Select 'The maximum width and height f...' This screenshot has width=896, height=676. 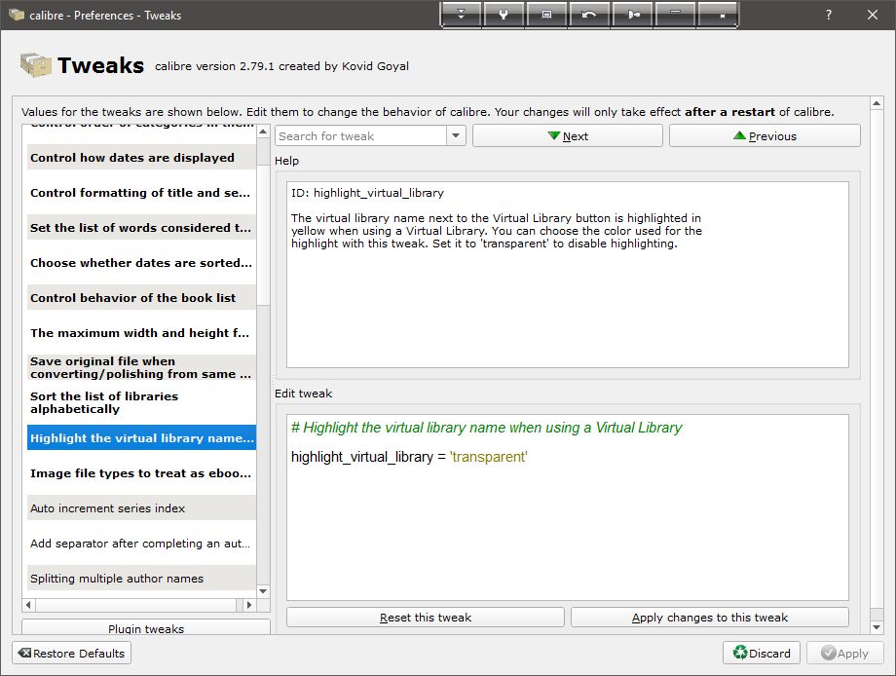[141, 332]
